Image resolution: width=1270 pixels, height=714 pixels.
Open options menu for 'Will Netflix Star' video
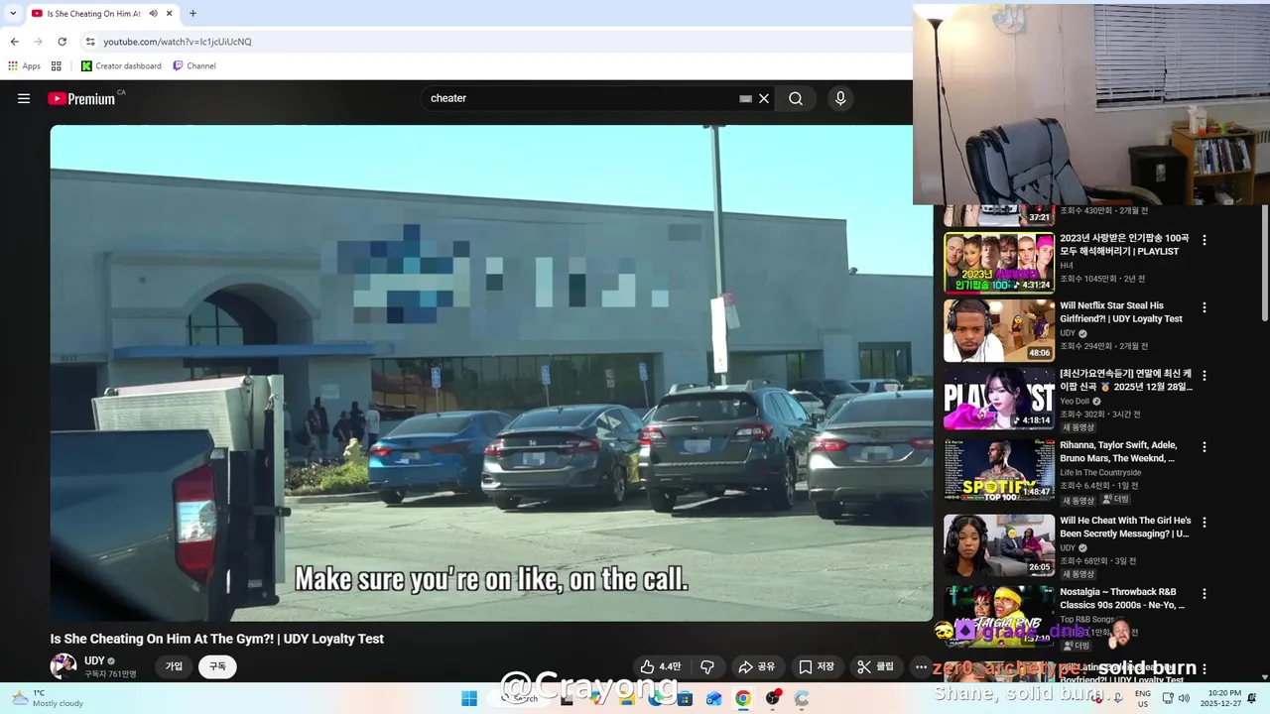pyautogui.click(x=1205, y=307)
